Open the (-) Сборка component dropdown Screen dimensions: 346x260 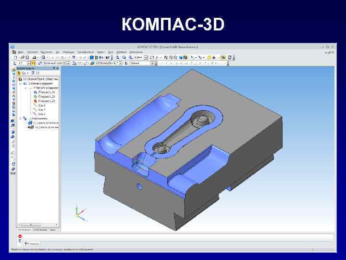coord(121,63)
